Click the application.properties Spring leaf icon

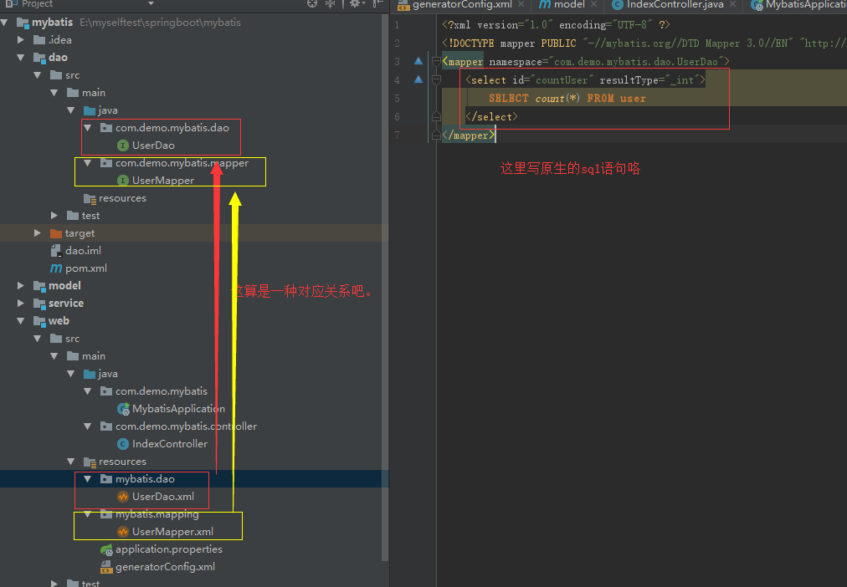(x=106, y=549)
